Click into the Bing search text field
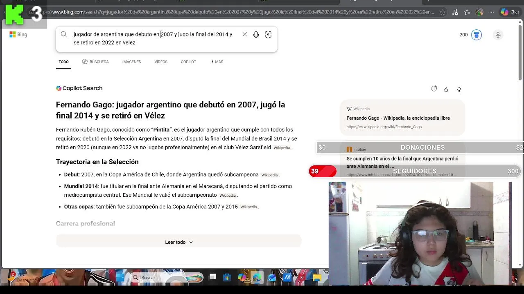524x294 pixels. [154, 38]
